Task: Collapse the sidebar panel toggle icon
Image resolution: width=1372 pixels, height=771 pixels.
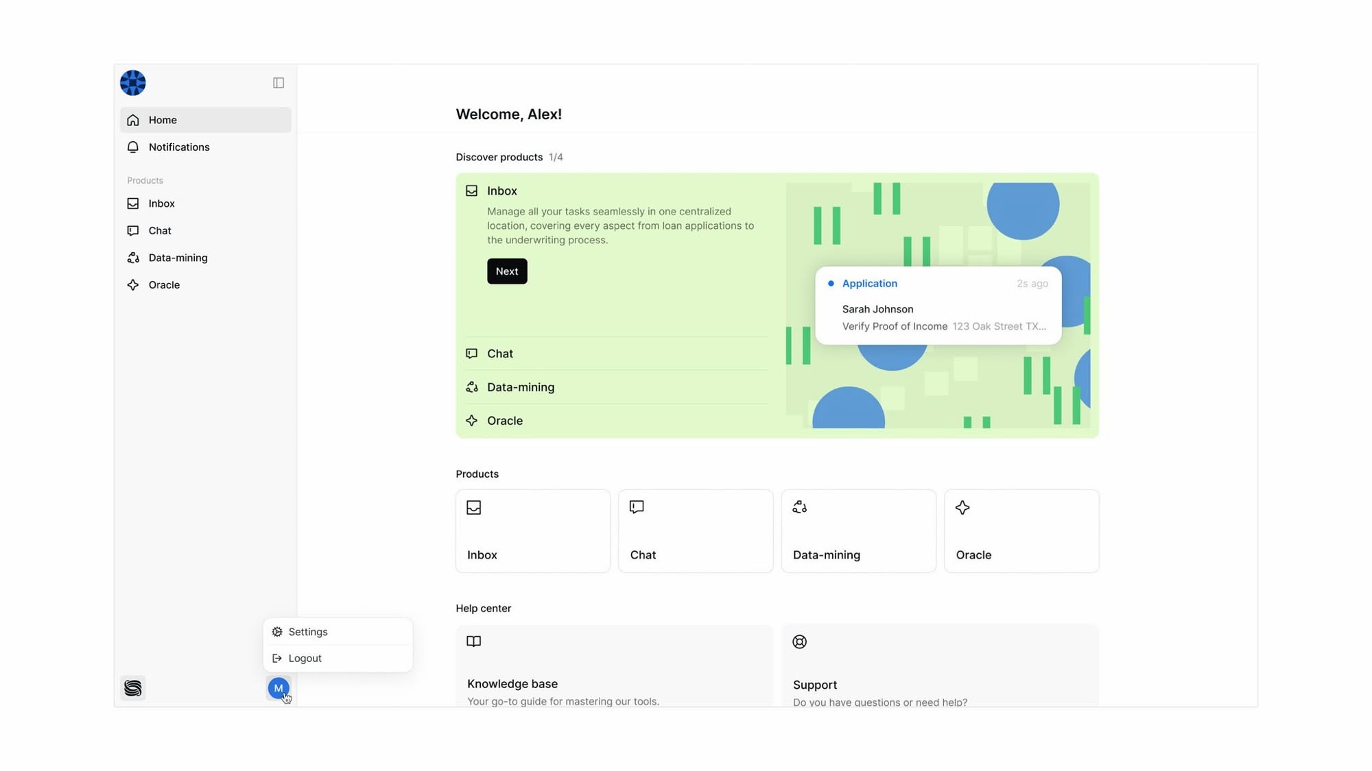Action: [279, 83]
